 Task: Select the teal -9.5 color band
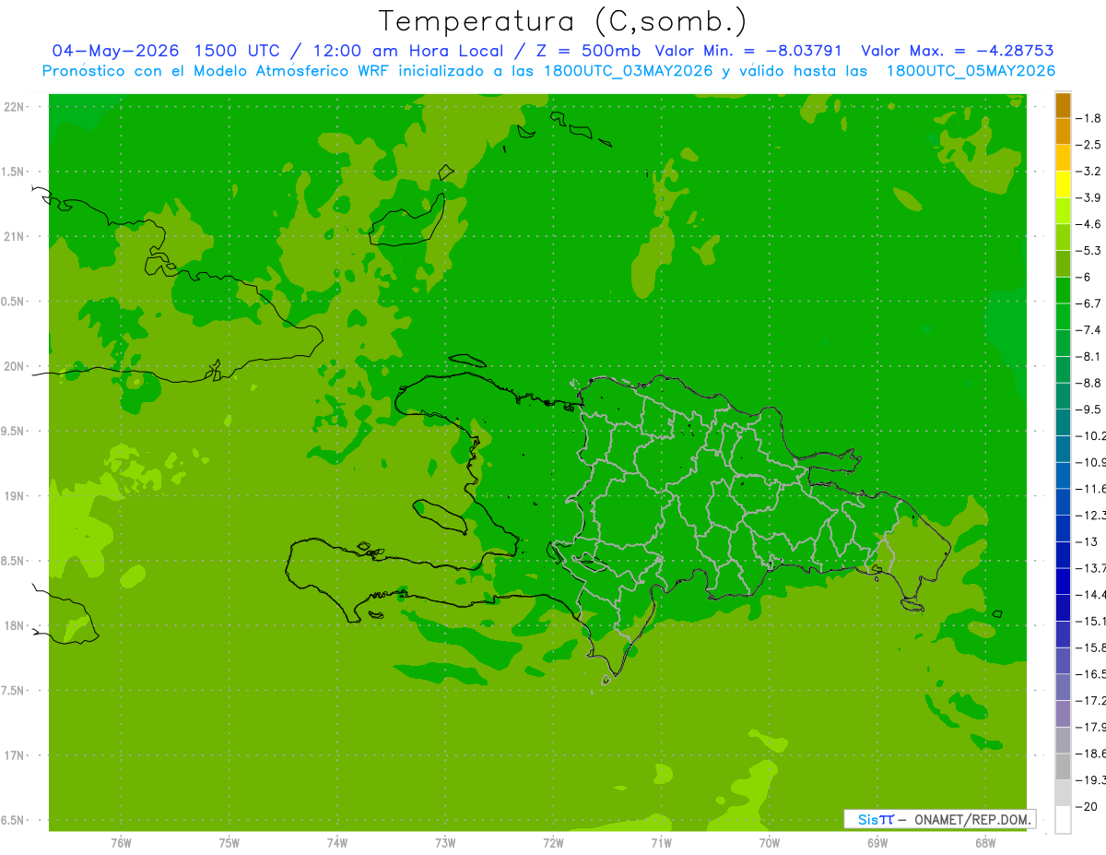point(1063,396)
